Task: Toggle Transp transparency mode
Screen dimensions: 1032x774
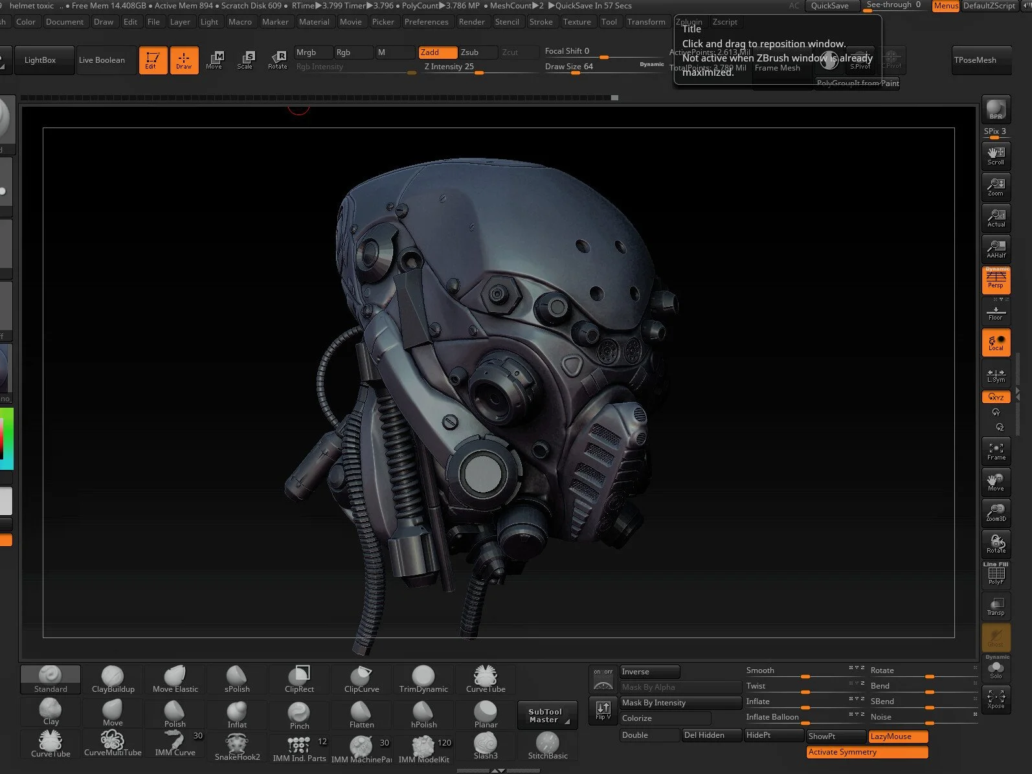Action: coord(996,606)
